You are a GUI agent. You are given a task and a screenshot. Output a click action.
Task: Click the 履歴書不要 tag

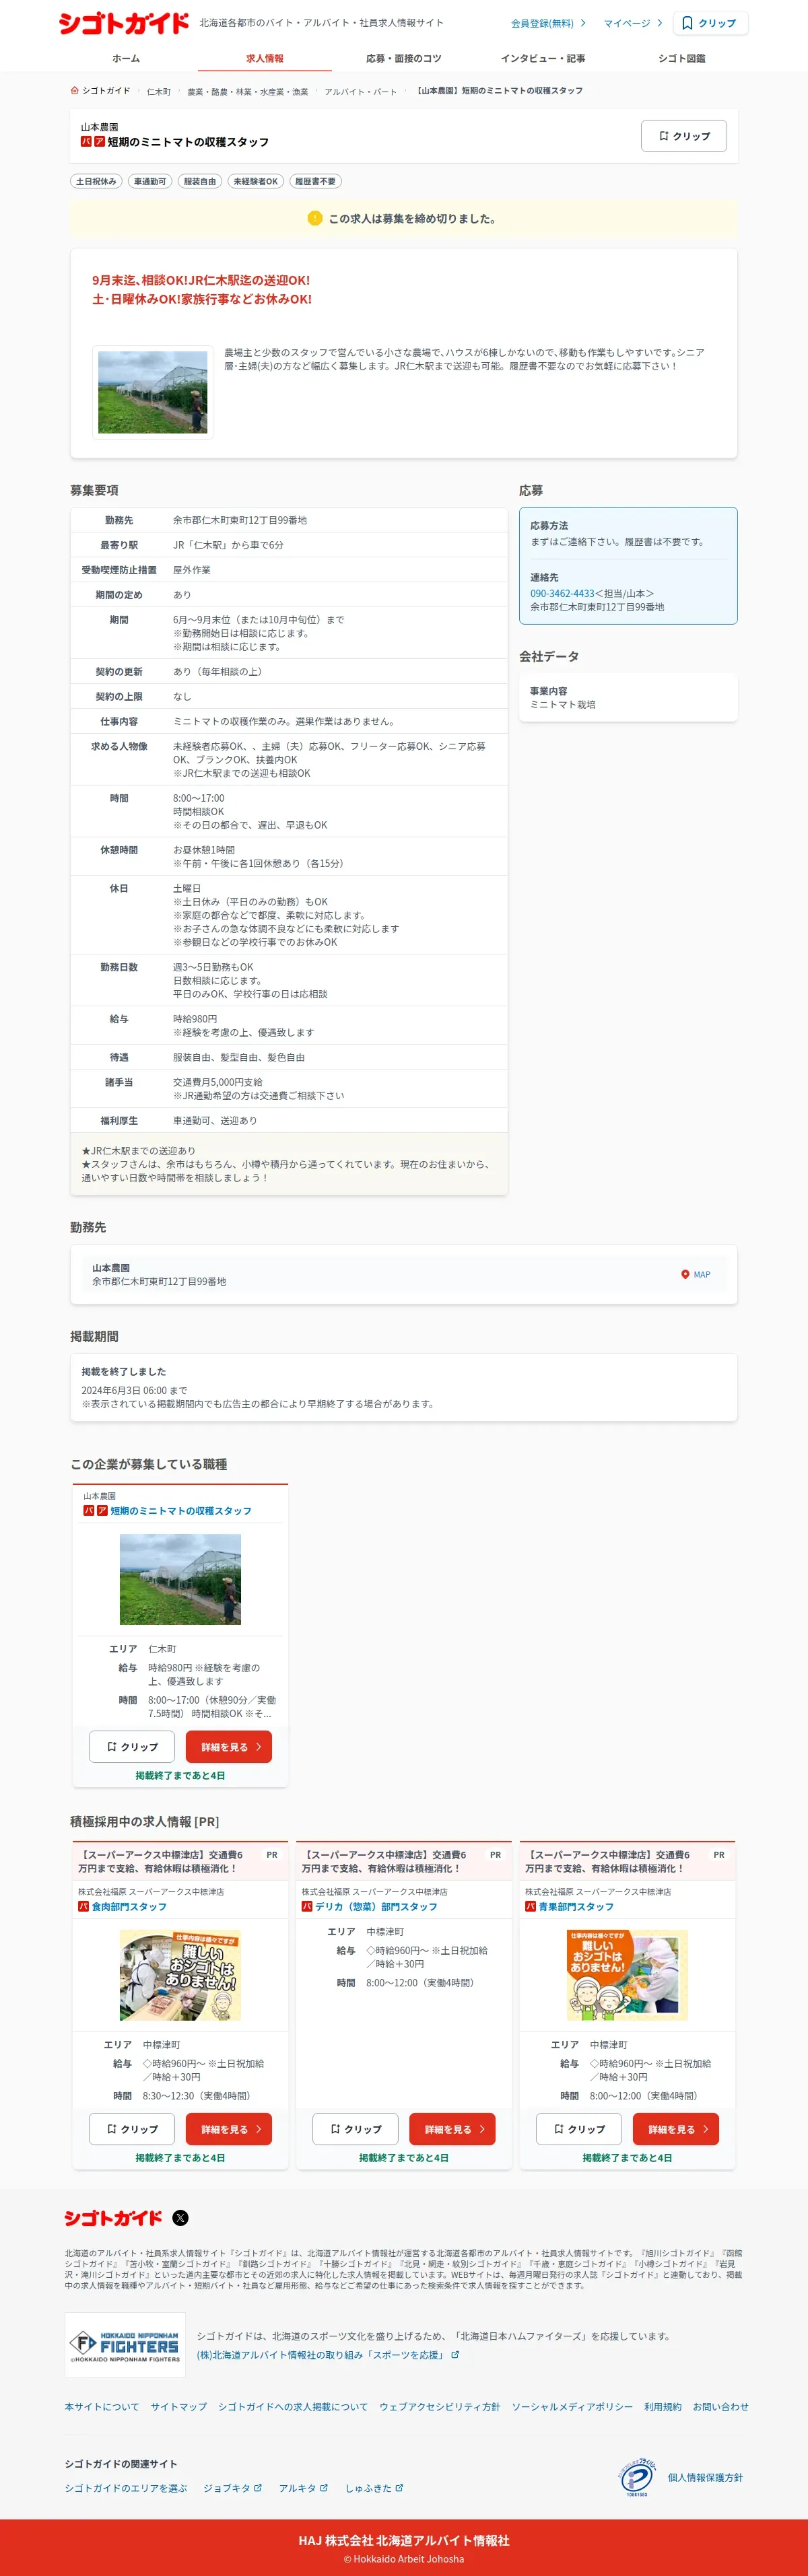315,181
